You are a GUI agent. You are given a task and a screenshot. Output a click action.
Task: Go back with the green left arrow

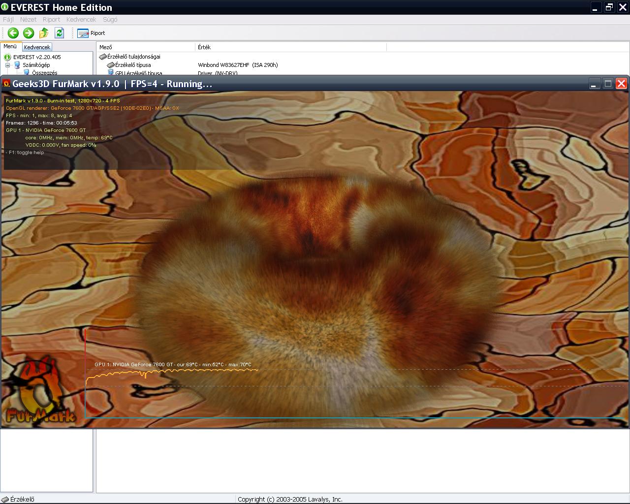13,33
